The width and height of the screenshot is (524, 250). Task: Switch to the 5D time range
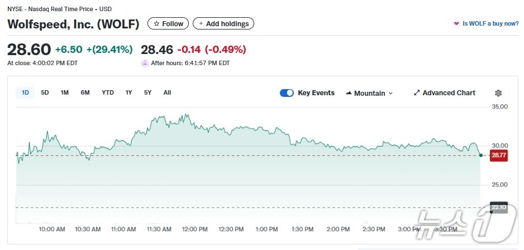click(x=45, y=92)
